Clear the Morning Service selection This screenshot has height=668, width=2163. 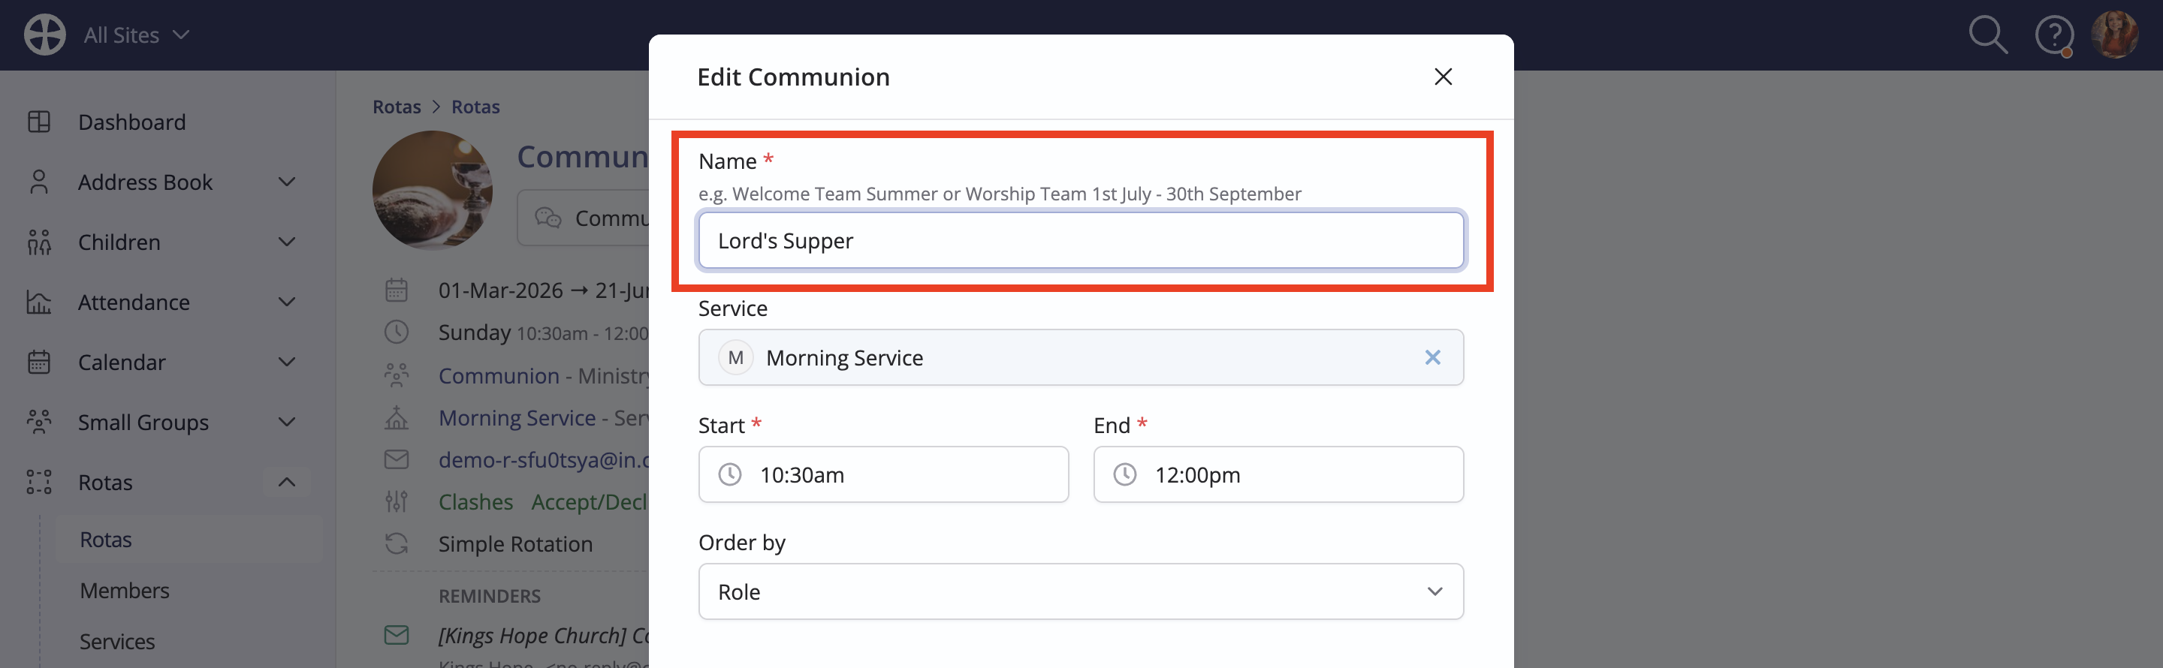[x=1431, y=357]
